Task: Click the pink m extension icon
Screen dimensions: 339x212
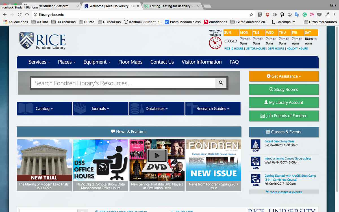Action: click(312, 14)
